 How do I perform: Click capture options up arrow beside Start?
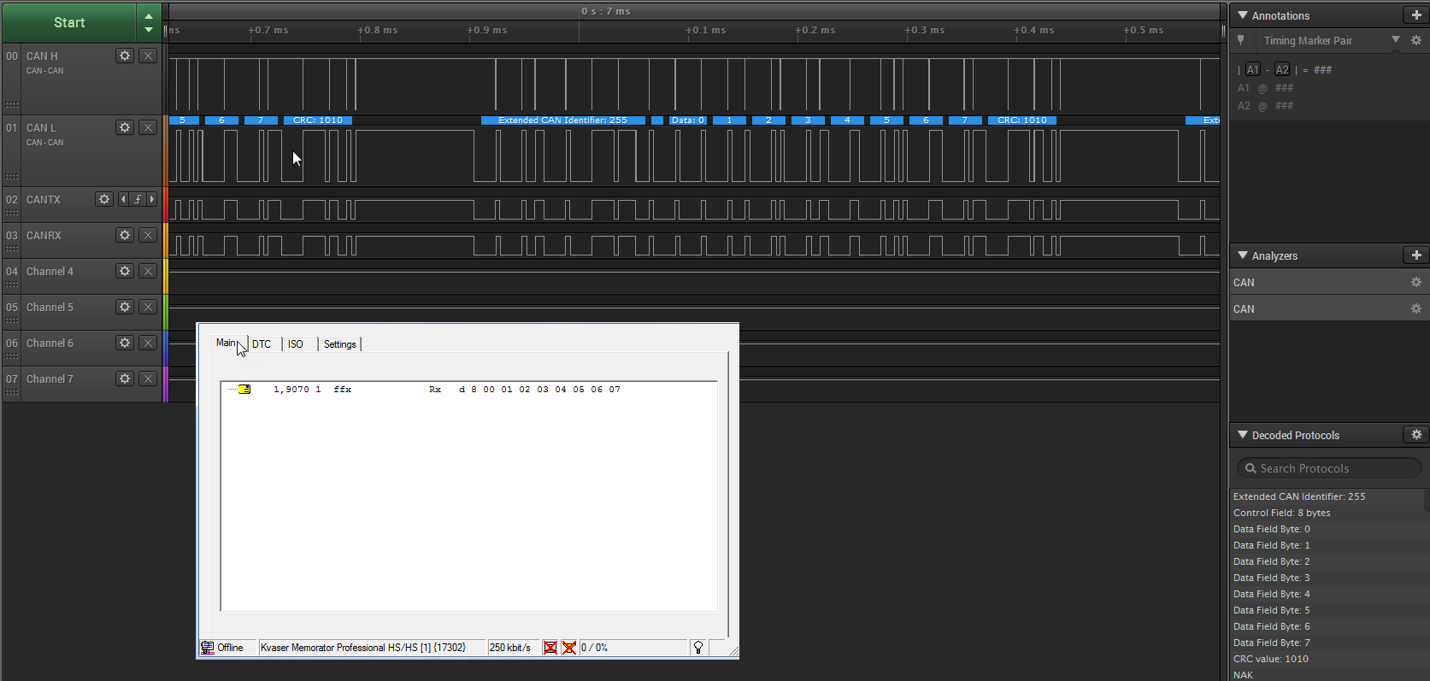149,15
